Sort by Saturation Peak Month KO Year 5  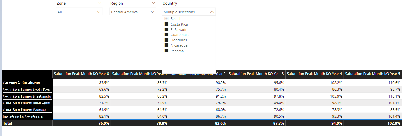(x=373, y=74)
